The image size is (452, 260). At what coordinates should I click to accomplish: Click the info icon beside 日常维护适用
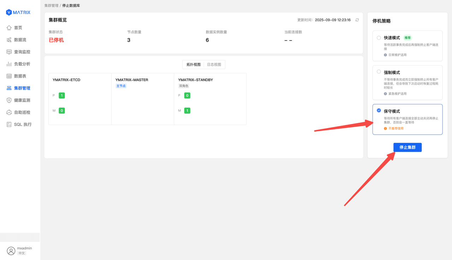point(385,55)
